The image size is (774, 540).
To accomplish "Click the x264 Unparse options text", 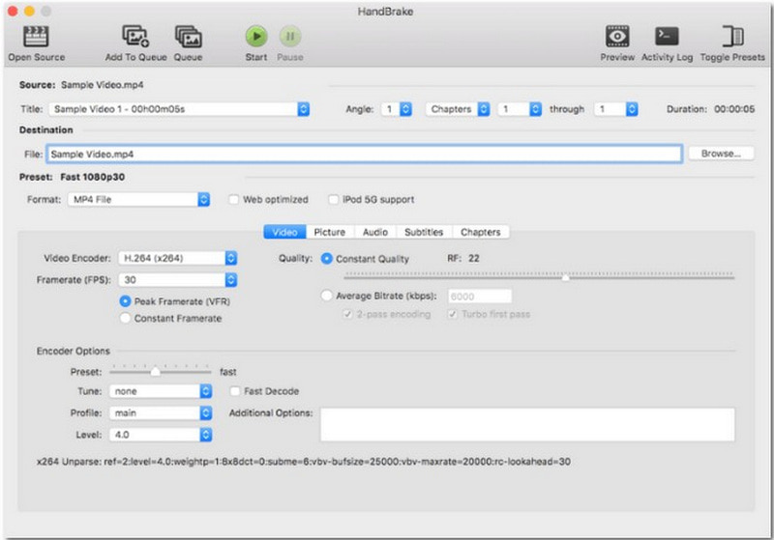I will (304, 462).
